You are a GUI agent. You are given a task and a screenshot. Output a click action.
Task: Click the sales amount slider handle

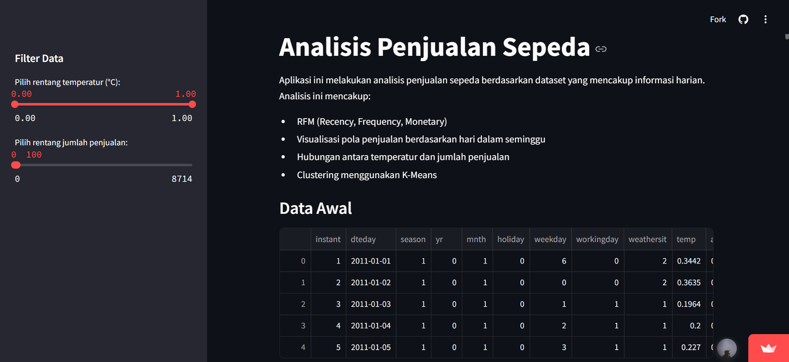tap(16, 165)
